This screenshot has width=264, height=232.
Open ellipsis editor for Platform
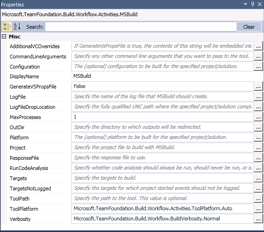coord(258,138)
